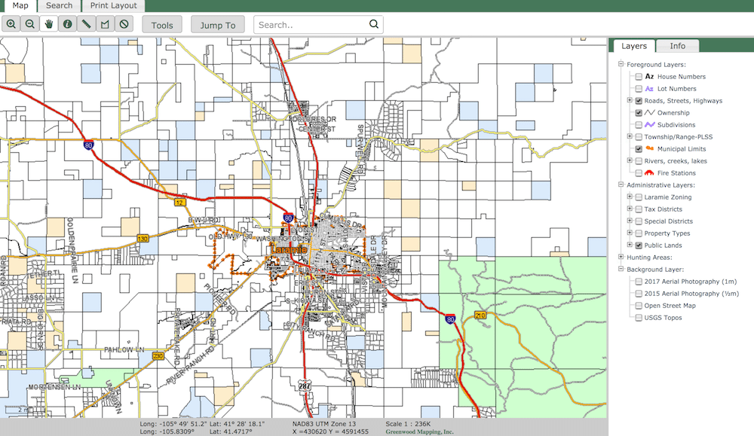
Task: Click the Tools button
Action: click(x=162, y=24)
